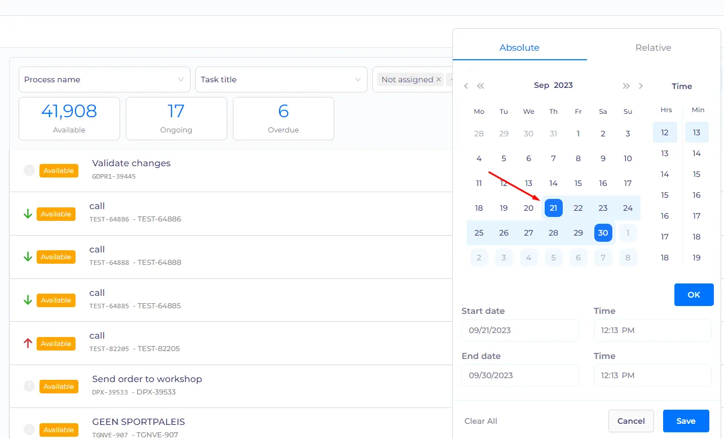The width and height of the screenshot is (724, 439).
Task: Filter by the 6 Overdue card
Action: point(284,118)
